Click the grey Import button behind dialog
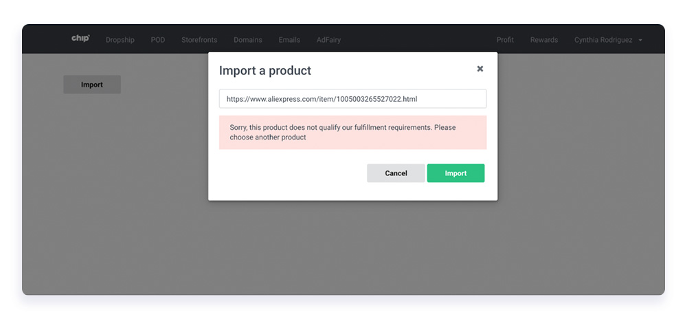 pyautogui.click(x=92, y=85)
